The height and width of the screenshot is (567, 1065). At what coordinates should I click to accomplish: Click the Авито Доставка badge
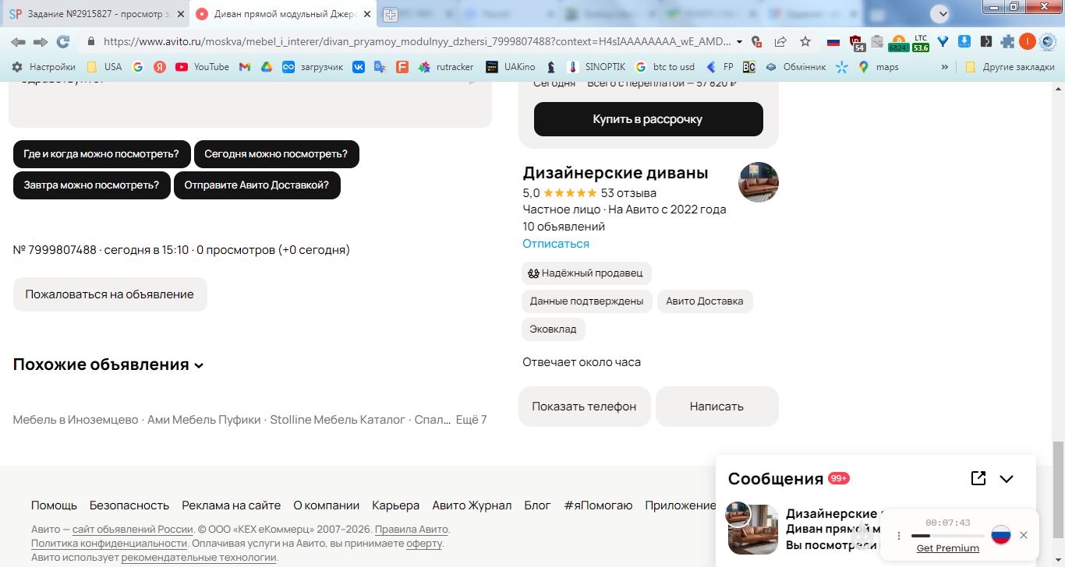pyautogui.click(x=704, y=301)
